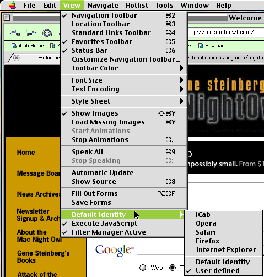264x277 pixels.
Task: Open the Window menu
Action: click(195, 5)
